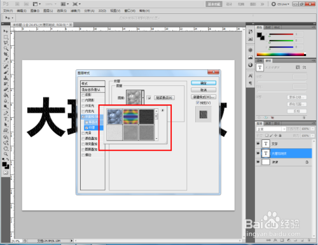Viewport: 318px width, 245px height.
Task: Enable the 等高线 (Contour) checkbox
Action: 86,122
